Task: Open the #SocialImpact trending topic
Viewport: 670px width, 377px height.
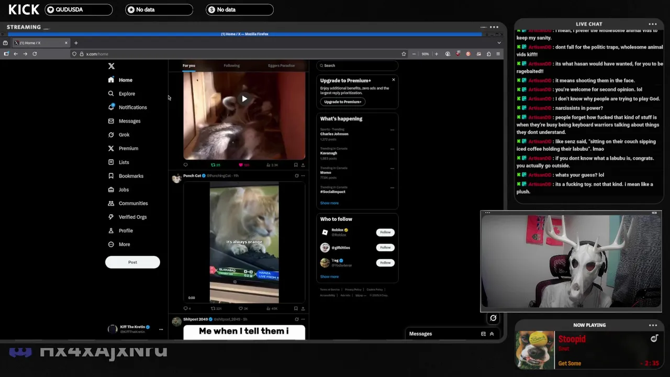Action: coord(333,192)
